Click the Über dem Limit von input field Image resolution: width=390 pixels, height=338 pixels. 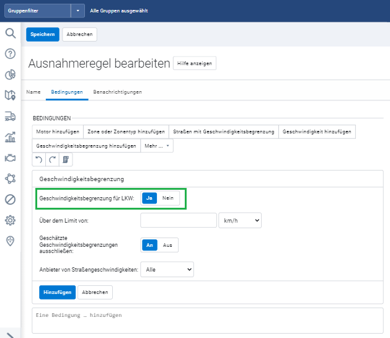pos(178,220)
